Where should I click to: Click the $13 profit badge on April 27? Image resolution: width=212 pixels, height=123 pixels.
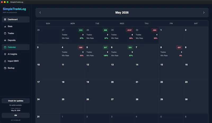pyautogui.click(x=81, y=30)
